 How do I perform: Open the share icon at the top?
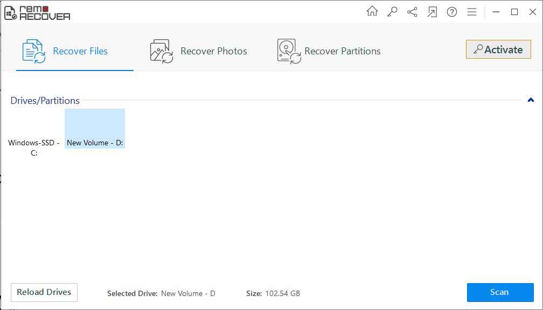(x=412, y=11)
